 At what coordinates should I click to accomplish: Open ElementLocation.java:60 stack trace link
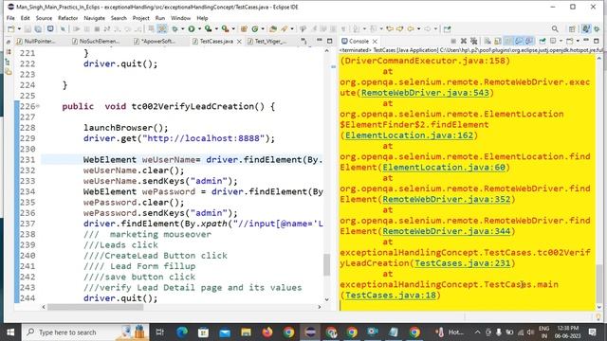[444, 168]
